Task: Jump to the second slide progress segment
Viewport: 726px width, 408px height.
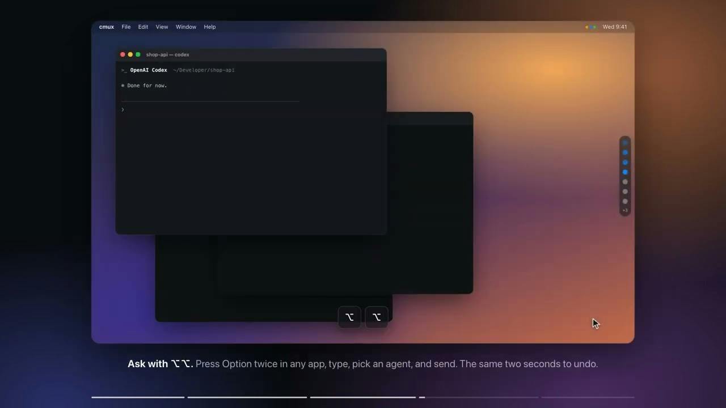Action: 247,397
